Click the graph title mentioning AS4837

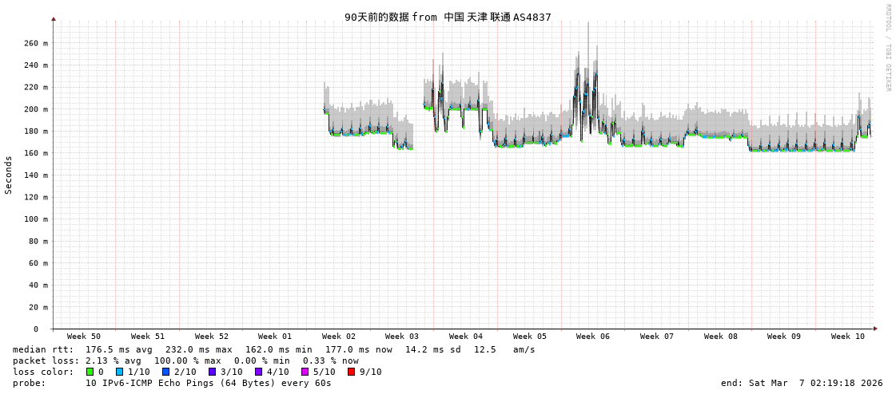[x=448, y=17]
